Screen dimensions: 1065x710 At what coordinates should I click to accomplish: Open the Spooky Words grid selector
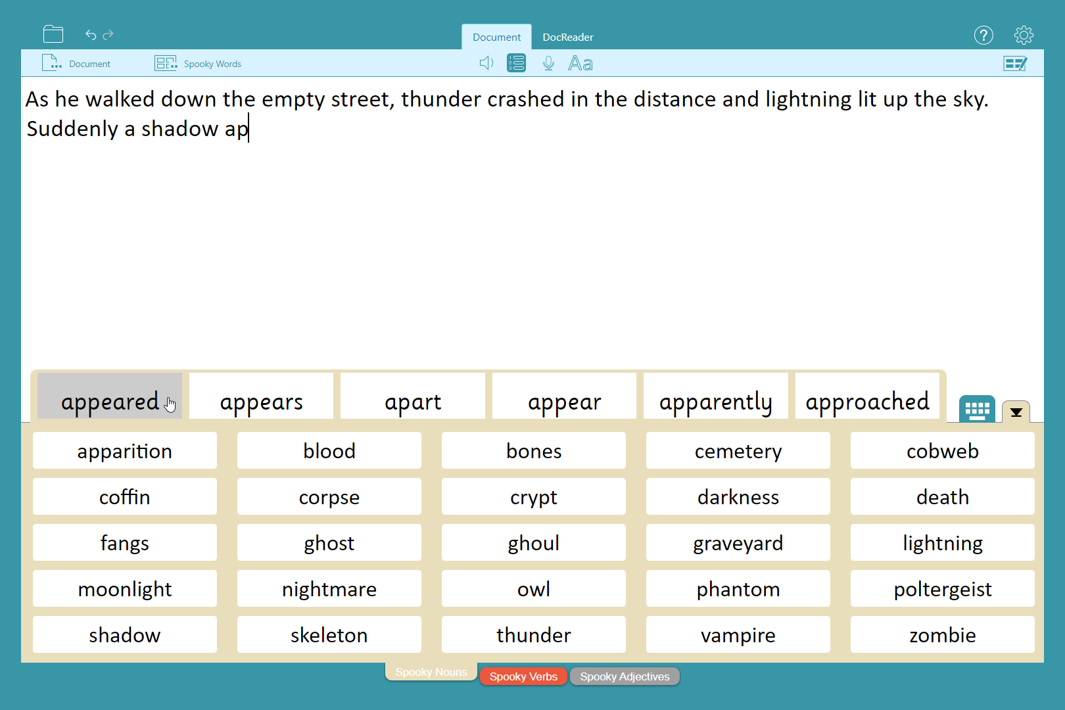pyautogui.click(x=198, y=64)
